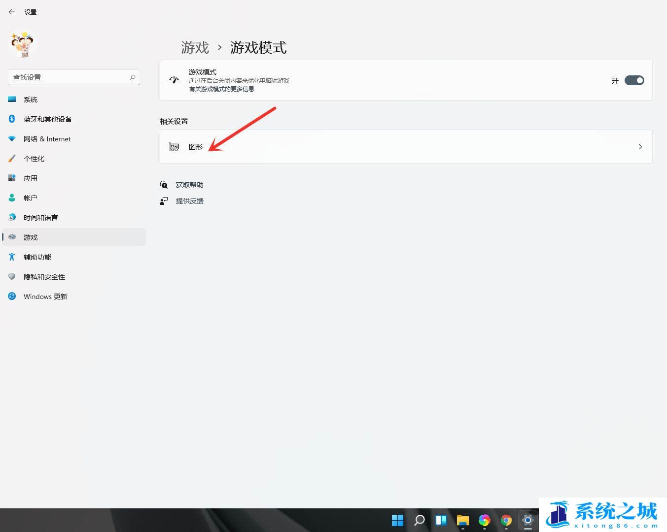Click the back arrow at top left
Image resolution: width=667 pixels, height=532 pixels.
pyautogui.click(x=12, y=12)
